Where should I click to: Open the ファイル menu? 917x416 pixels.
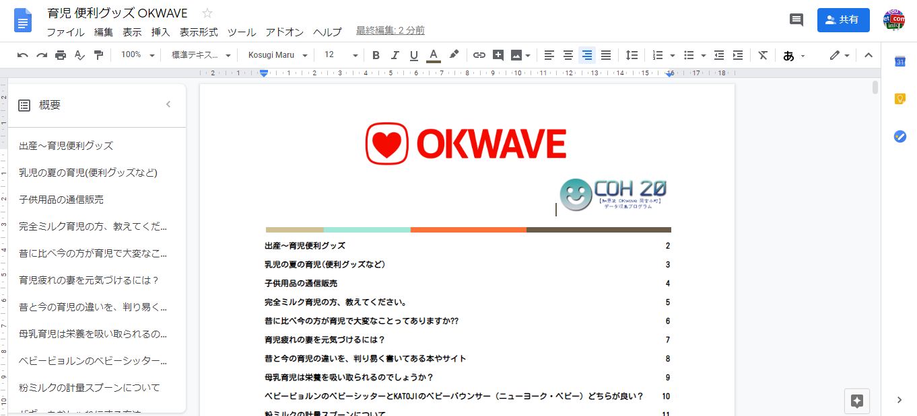[65, 32]
